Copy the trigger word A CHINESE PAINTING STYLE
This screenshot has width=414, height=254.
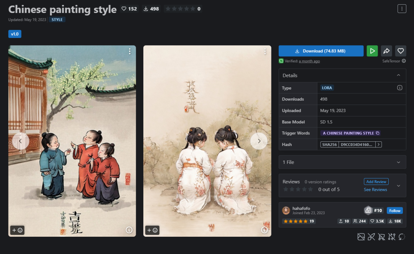378,133
